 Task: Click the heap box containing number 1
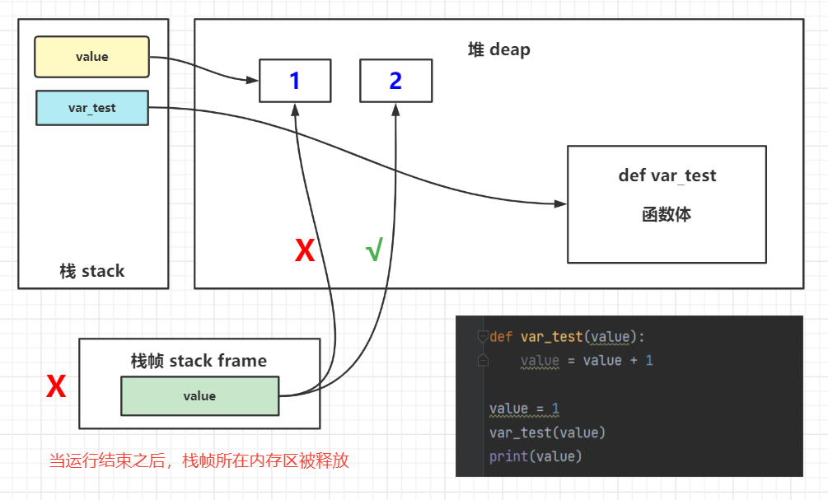pyautogui.click(x=294, y=80)
